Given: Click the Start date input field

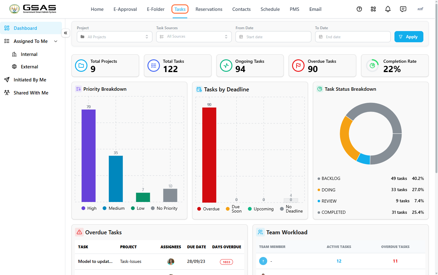Looking at the screenshot, I should click(273, 37).
